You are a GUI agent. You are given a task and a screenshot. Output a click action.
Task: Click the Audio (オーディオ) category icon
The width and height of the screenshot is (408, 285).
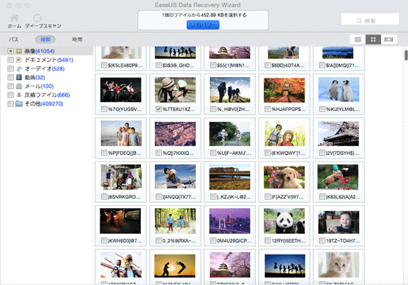19,69
